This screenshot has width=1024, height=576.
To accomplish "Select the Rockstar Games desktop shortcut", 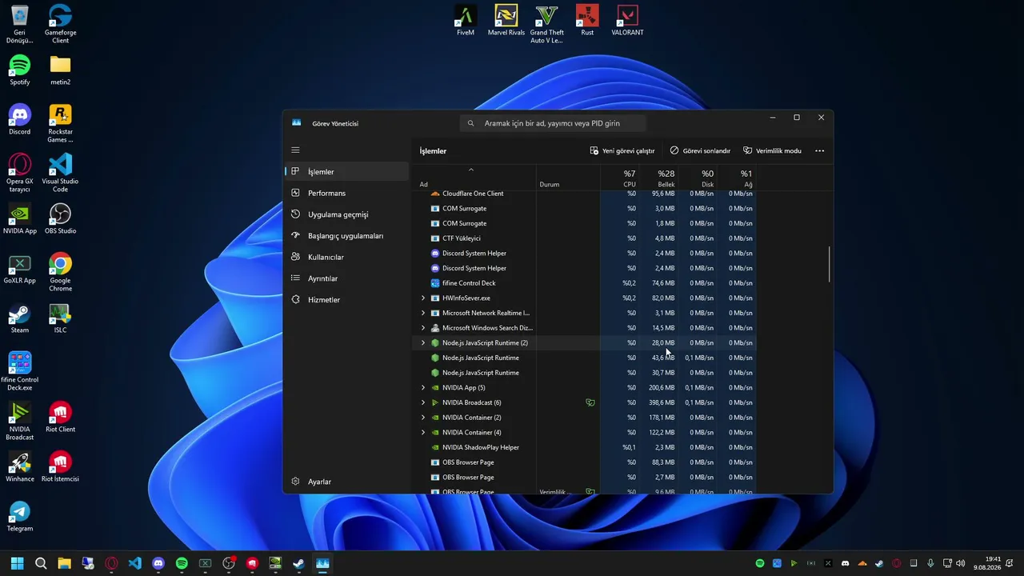I will [x=60, y=124].
